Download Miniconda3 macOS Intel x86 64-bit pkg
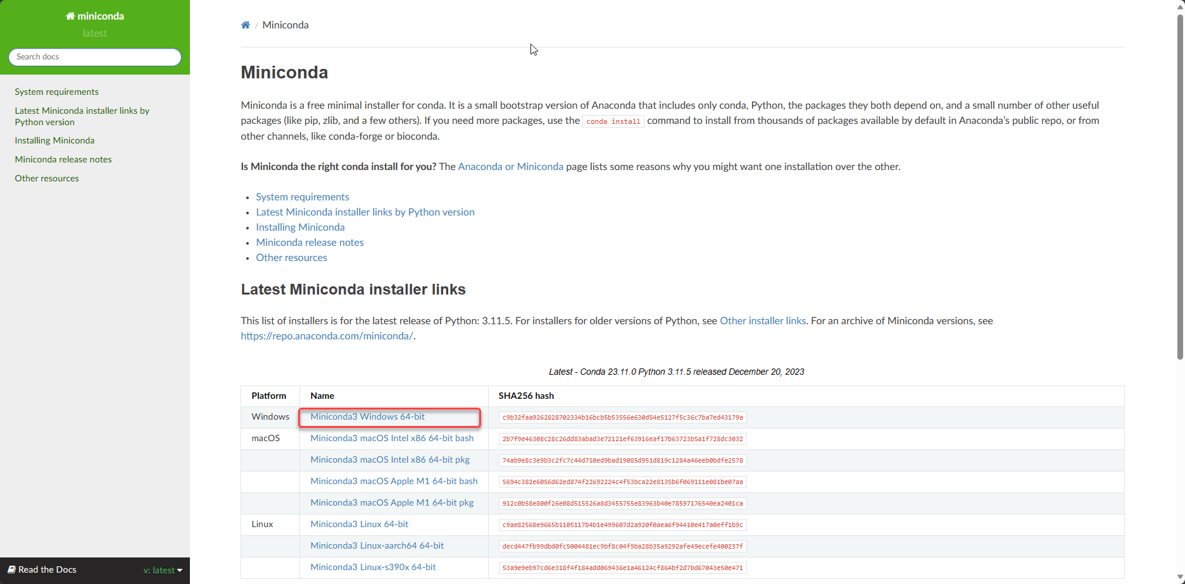 pos(390,459)
